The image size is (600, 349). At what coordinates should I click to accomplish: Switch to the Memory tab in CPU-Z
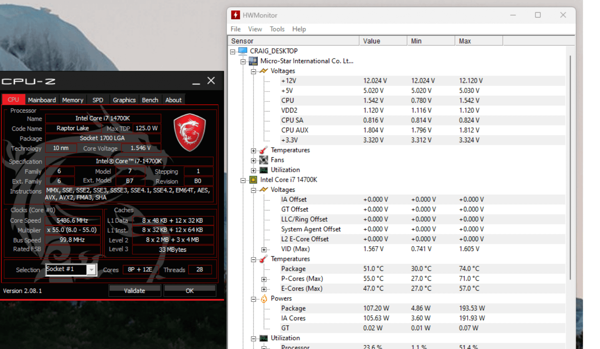coord(73,100)
